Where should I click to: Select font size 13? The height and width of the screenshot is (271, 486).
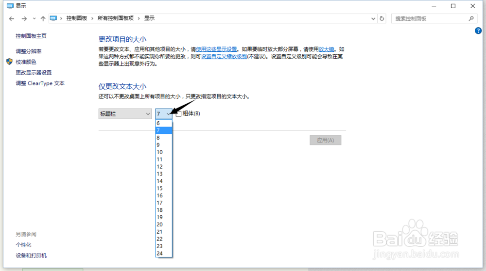[x=164, y=174]
